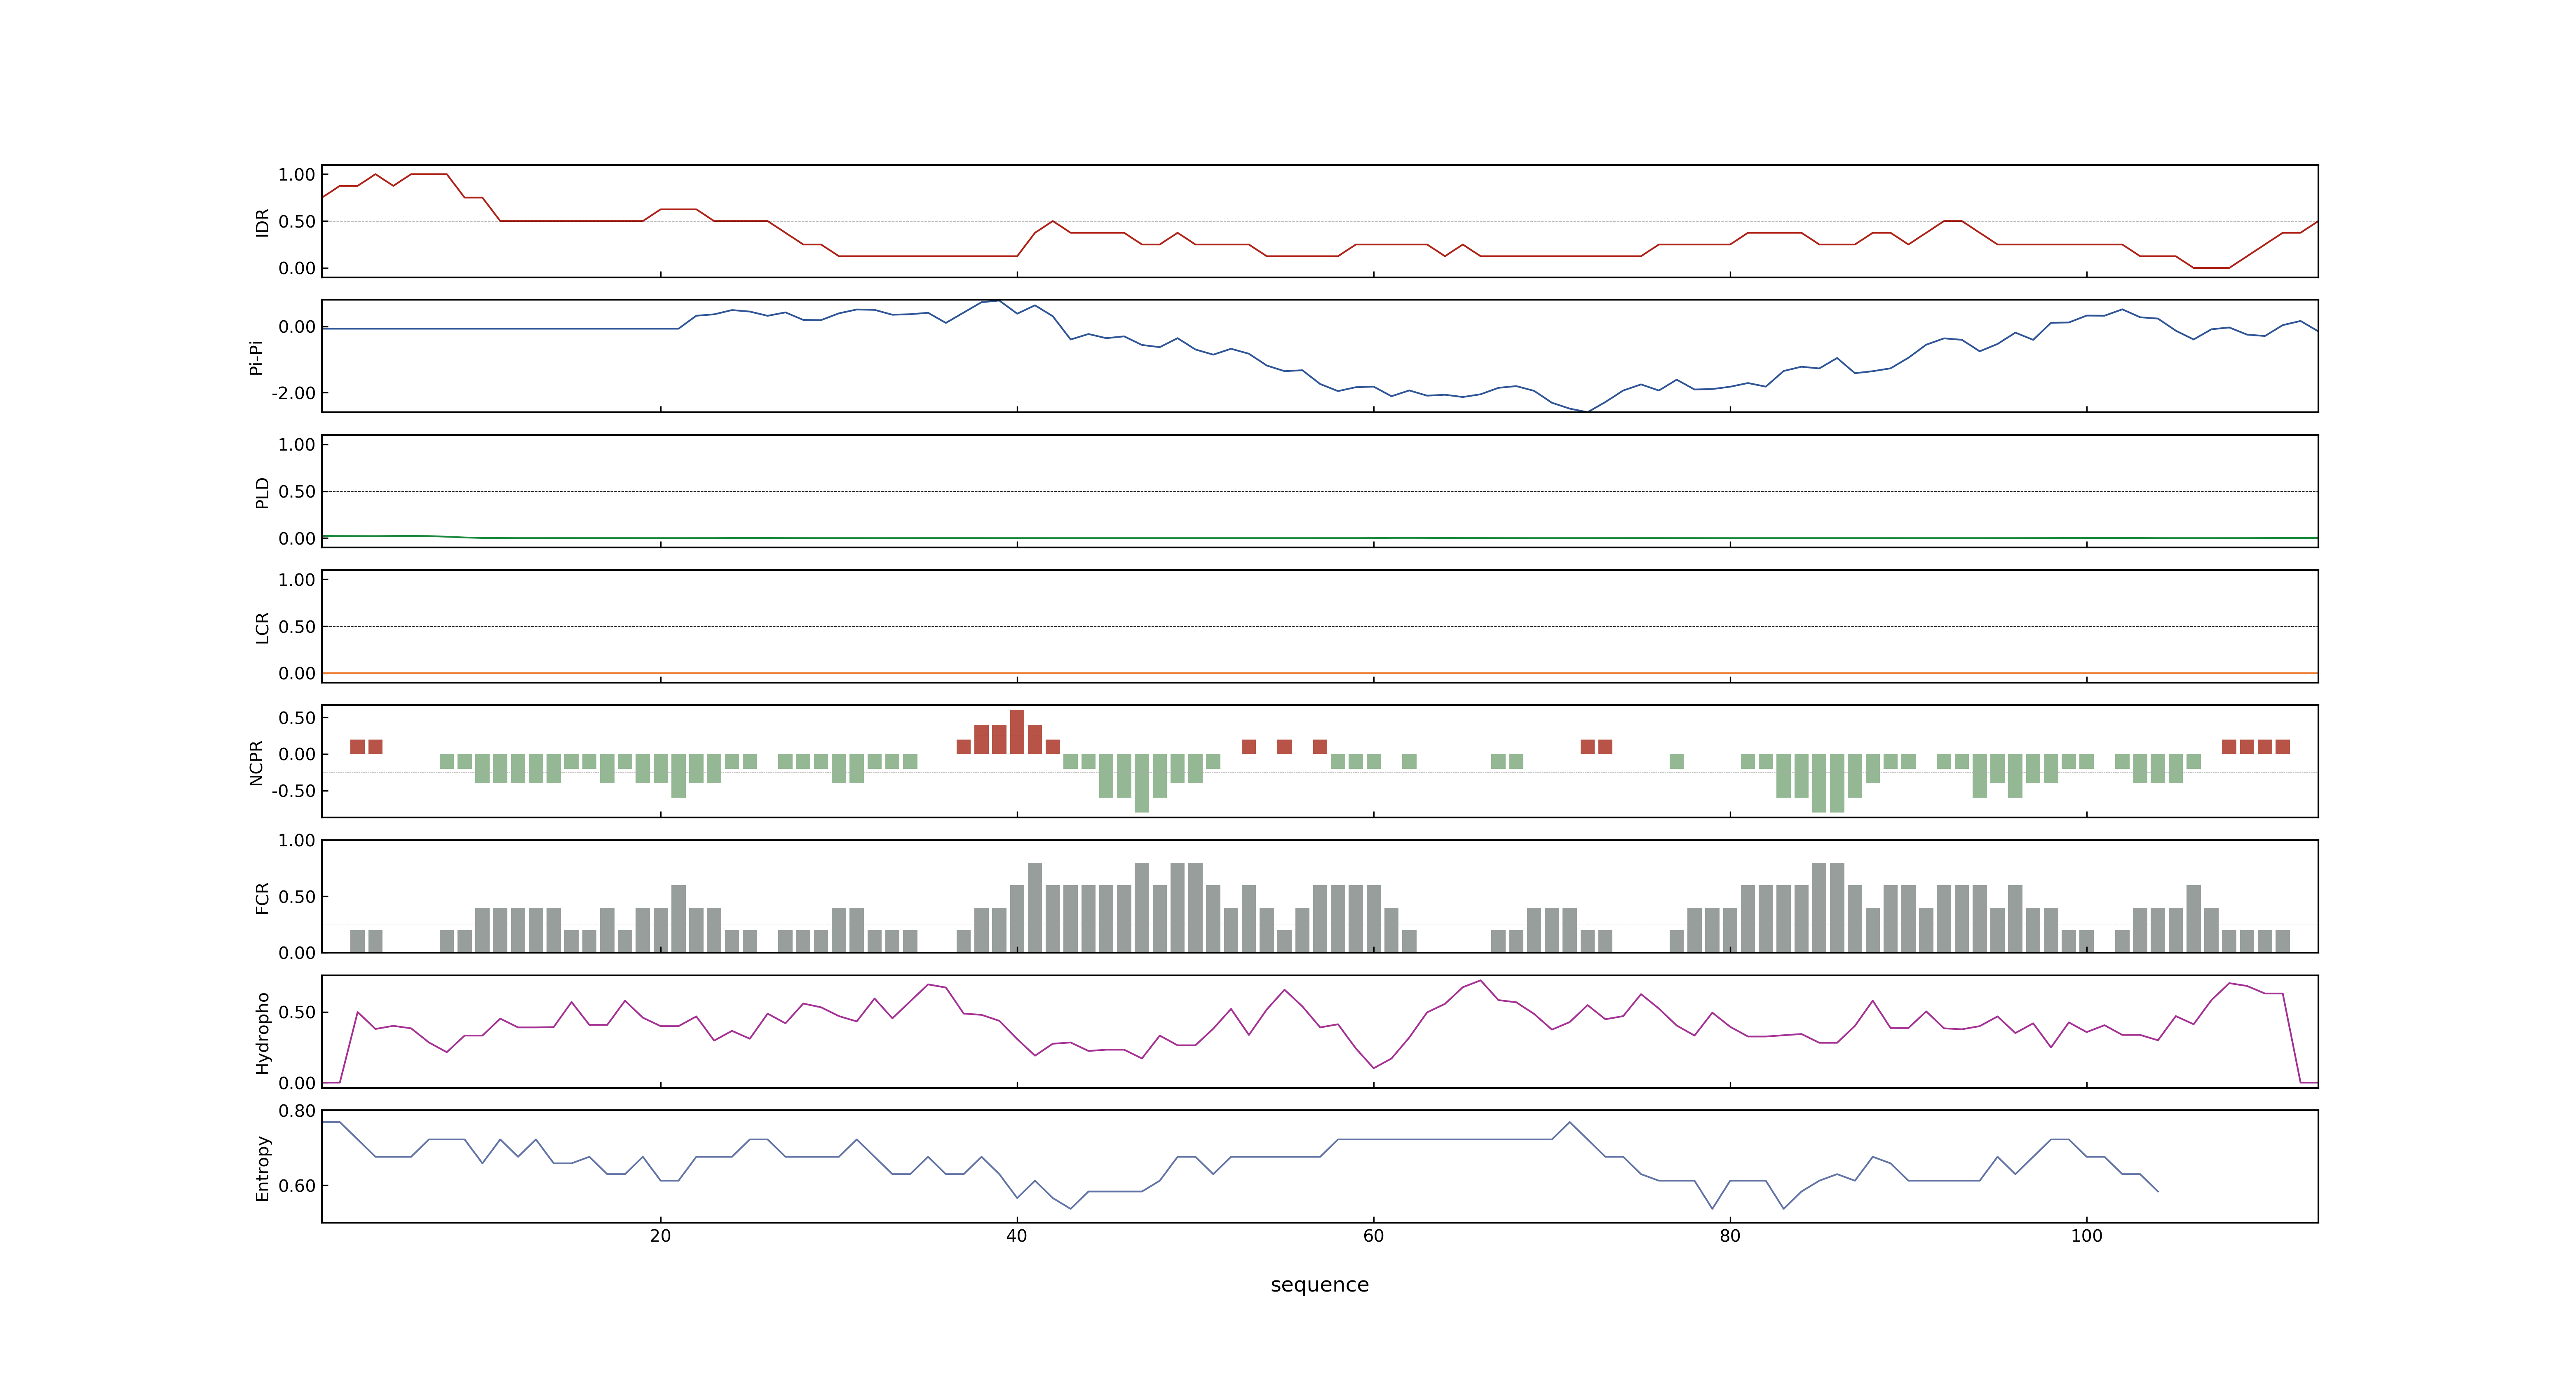Click x-axis tick label 40
2576x1374 pixels.
click(1017, 1235)
